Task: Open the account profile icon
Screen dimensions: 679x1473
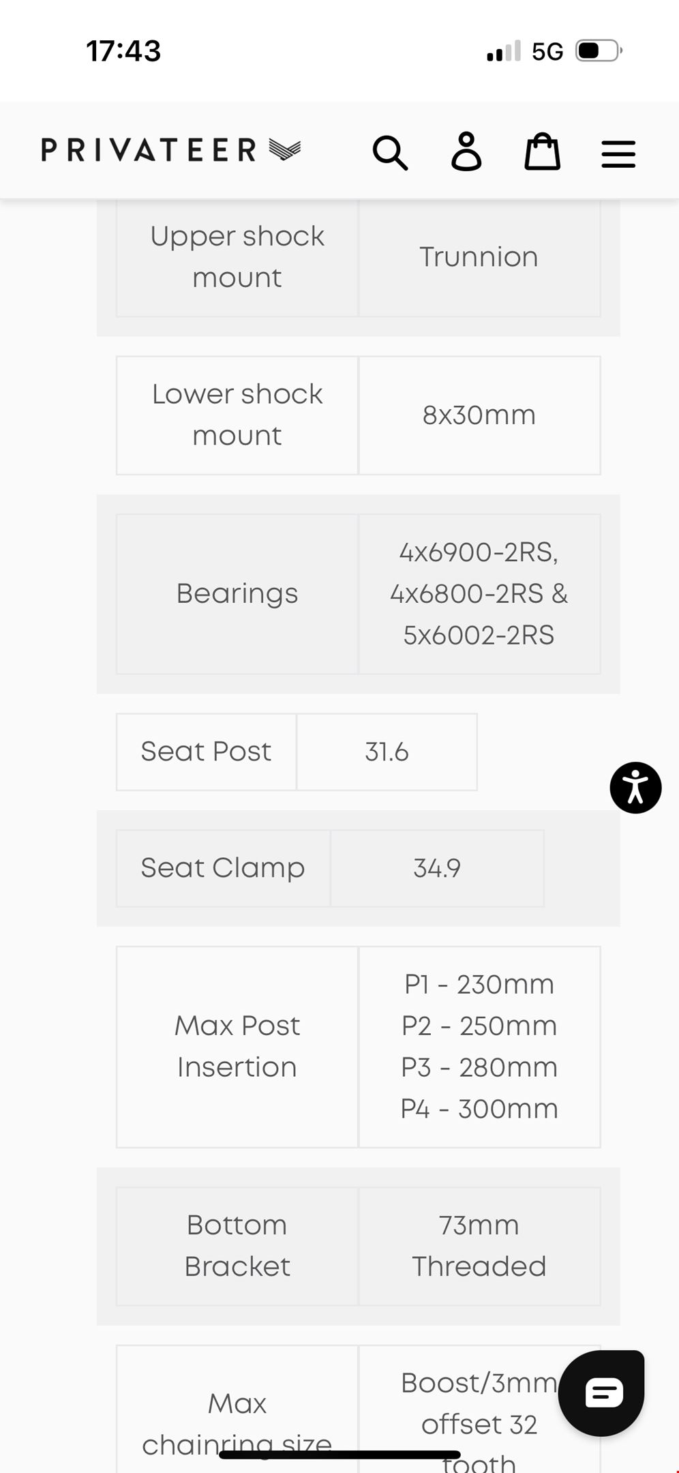Action: point(466,151)
